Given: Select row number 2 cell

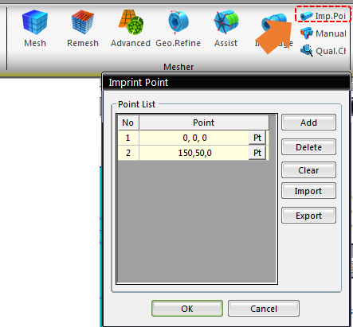Looking at the screenshot, I should (x=128, y=153).
